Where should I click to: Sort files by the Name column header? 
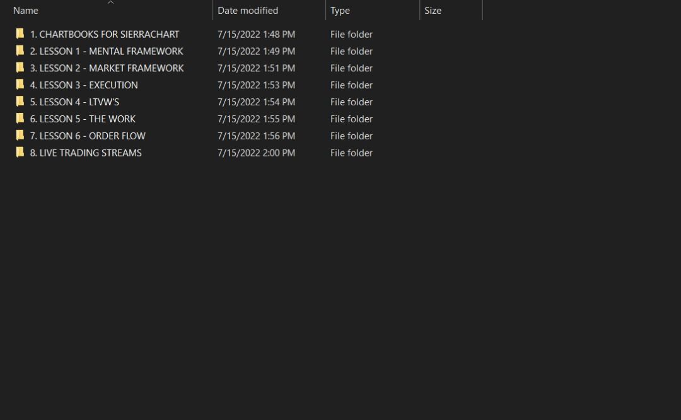click(26, 11)
